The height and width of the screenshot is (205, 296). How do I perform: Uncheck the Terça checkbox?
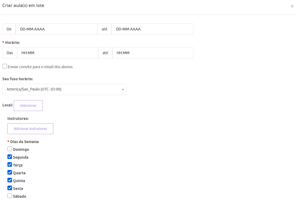[10, 165]
